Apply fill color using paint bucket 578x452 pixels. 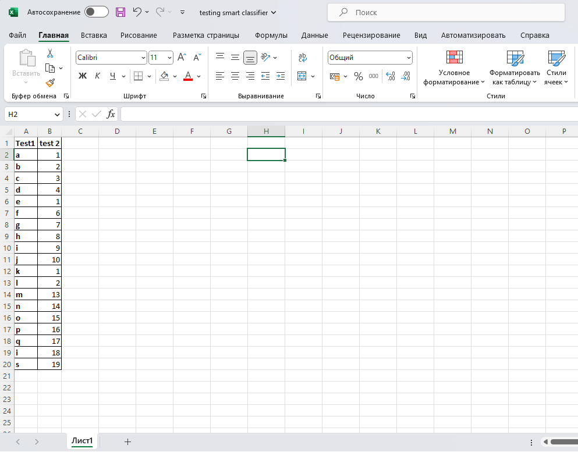[164, 76]
